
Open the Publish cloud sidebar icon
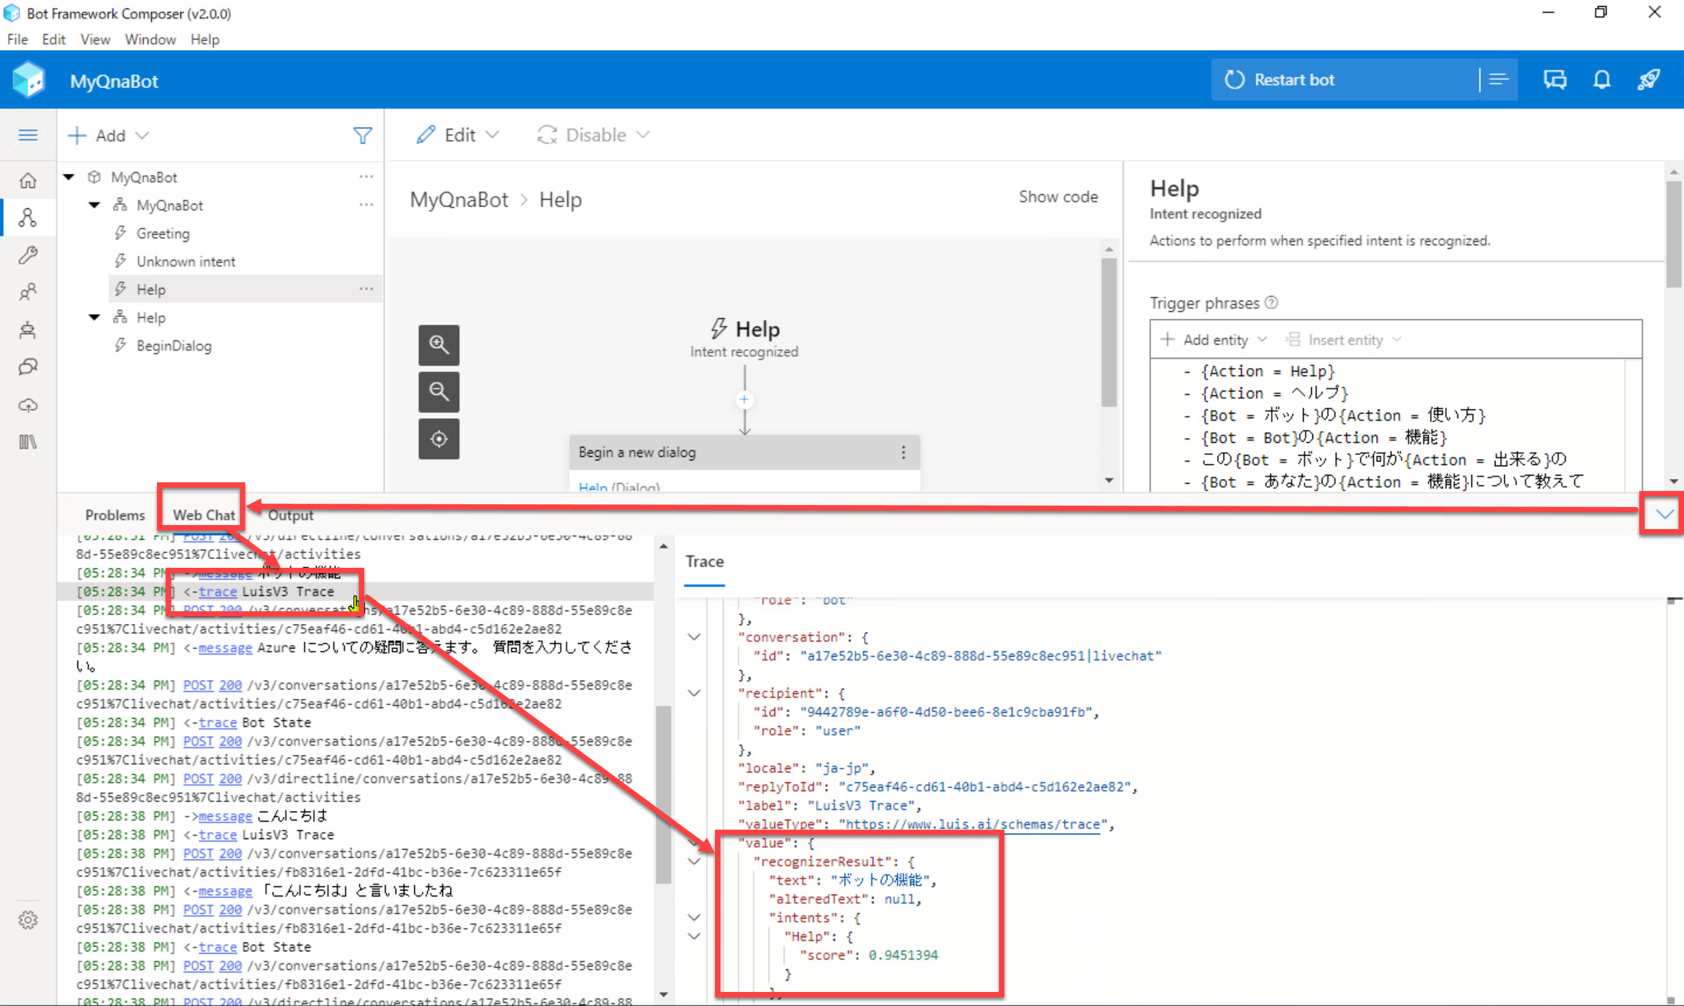(x=28, y=405)
